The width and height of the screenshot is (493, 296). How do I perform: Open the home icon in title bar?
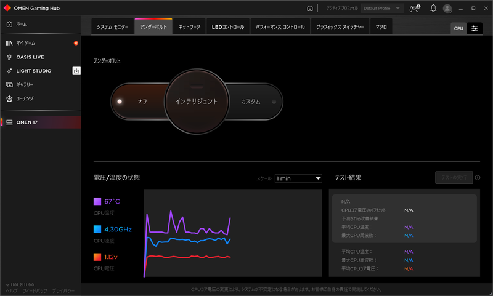pos(310,8)
